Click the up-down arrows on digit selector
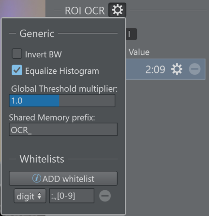The image size is (209, 216). 39,196
